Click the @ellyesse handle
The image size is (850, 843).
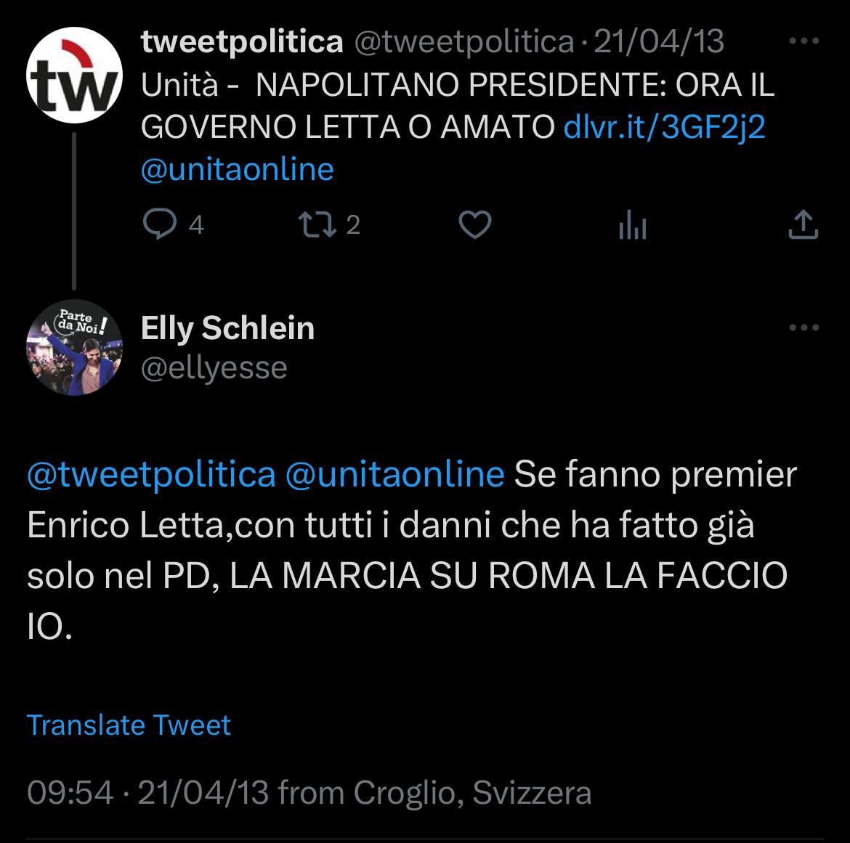click(214, 367)
